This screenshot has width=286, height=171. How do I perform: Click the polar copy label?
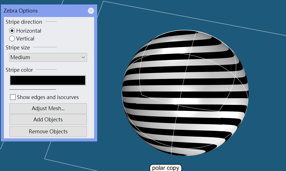tap(166, 168)
